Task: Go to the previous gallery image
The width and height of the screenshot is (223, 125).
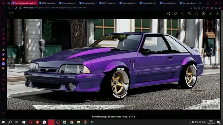Action: point(12,66)
